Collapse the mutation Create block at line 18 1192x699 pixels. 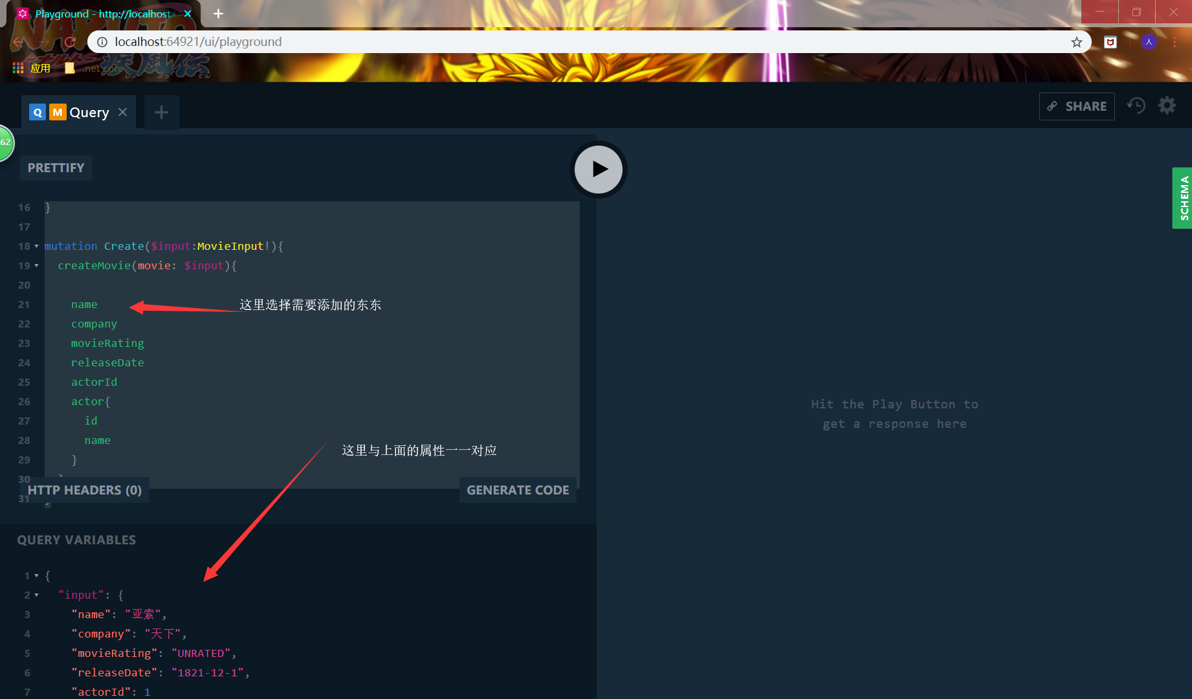36,247
